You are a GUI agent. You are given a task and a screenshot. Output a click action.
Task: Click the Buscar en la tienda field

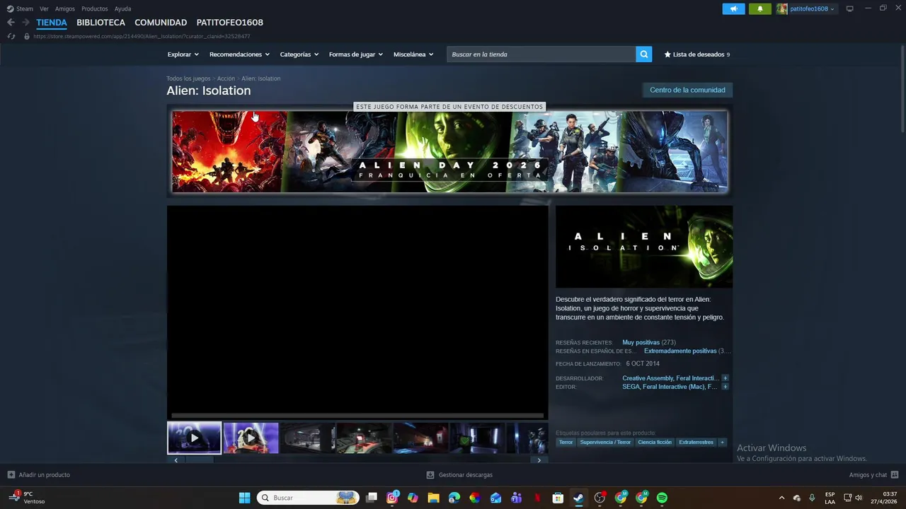541,54
